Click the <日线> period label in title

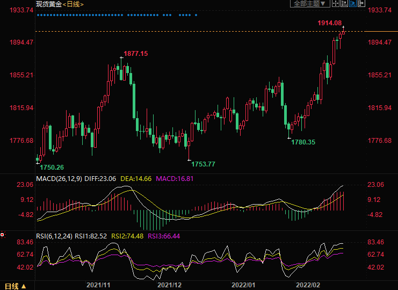pyautogui.click(x=74, y=4)
